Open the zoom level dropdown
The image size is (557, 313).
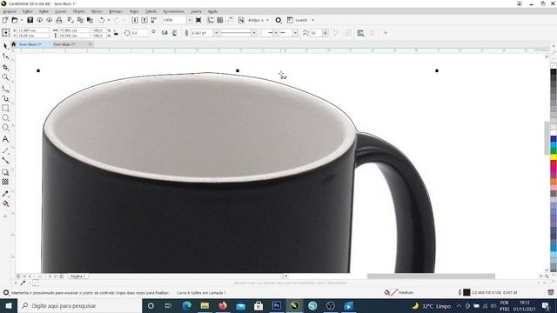pos(190,20)
